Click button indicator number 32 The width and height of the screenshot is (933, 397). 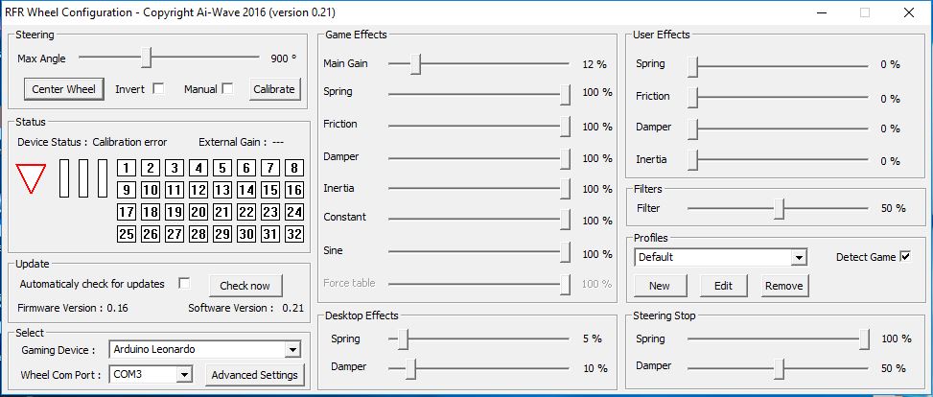click(x=294, y=234)
